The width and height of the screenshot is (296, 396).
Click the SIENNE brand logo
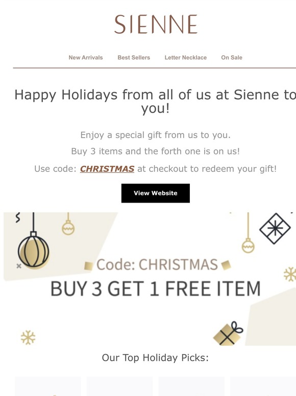156,24
